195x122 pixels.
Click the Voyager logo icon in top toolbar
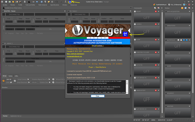[2, 2]
